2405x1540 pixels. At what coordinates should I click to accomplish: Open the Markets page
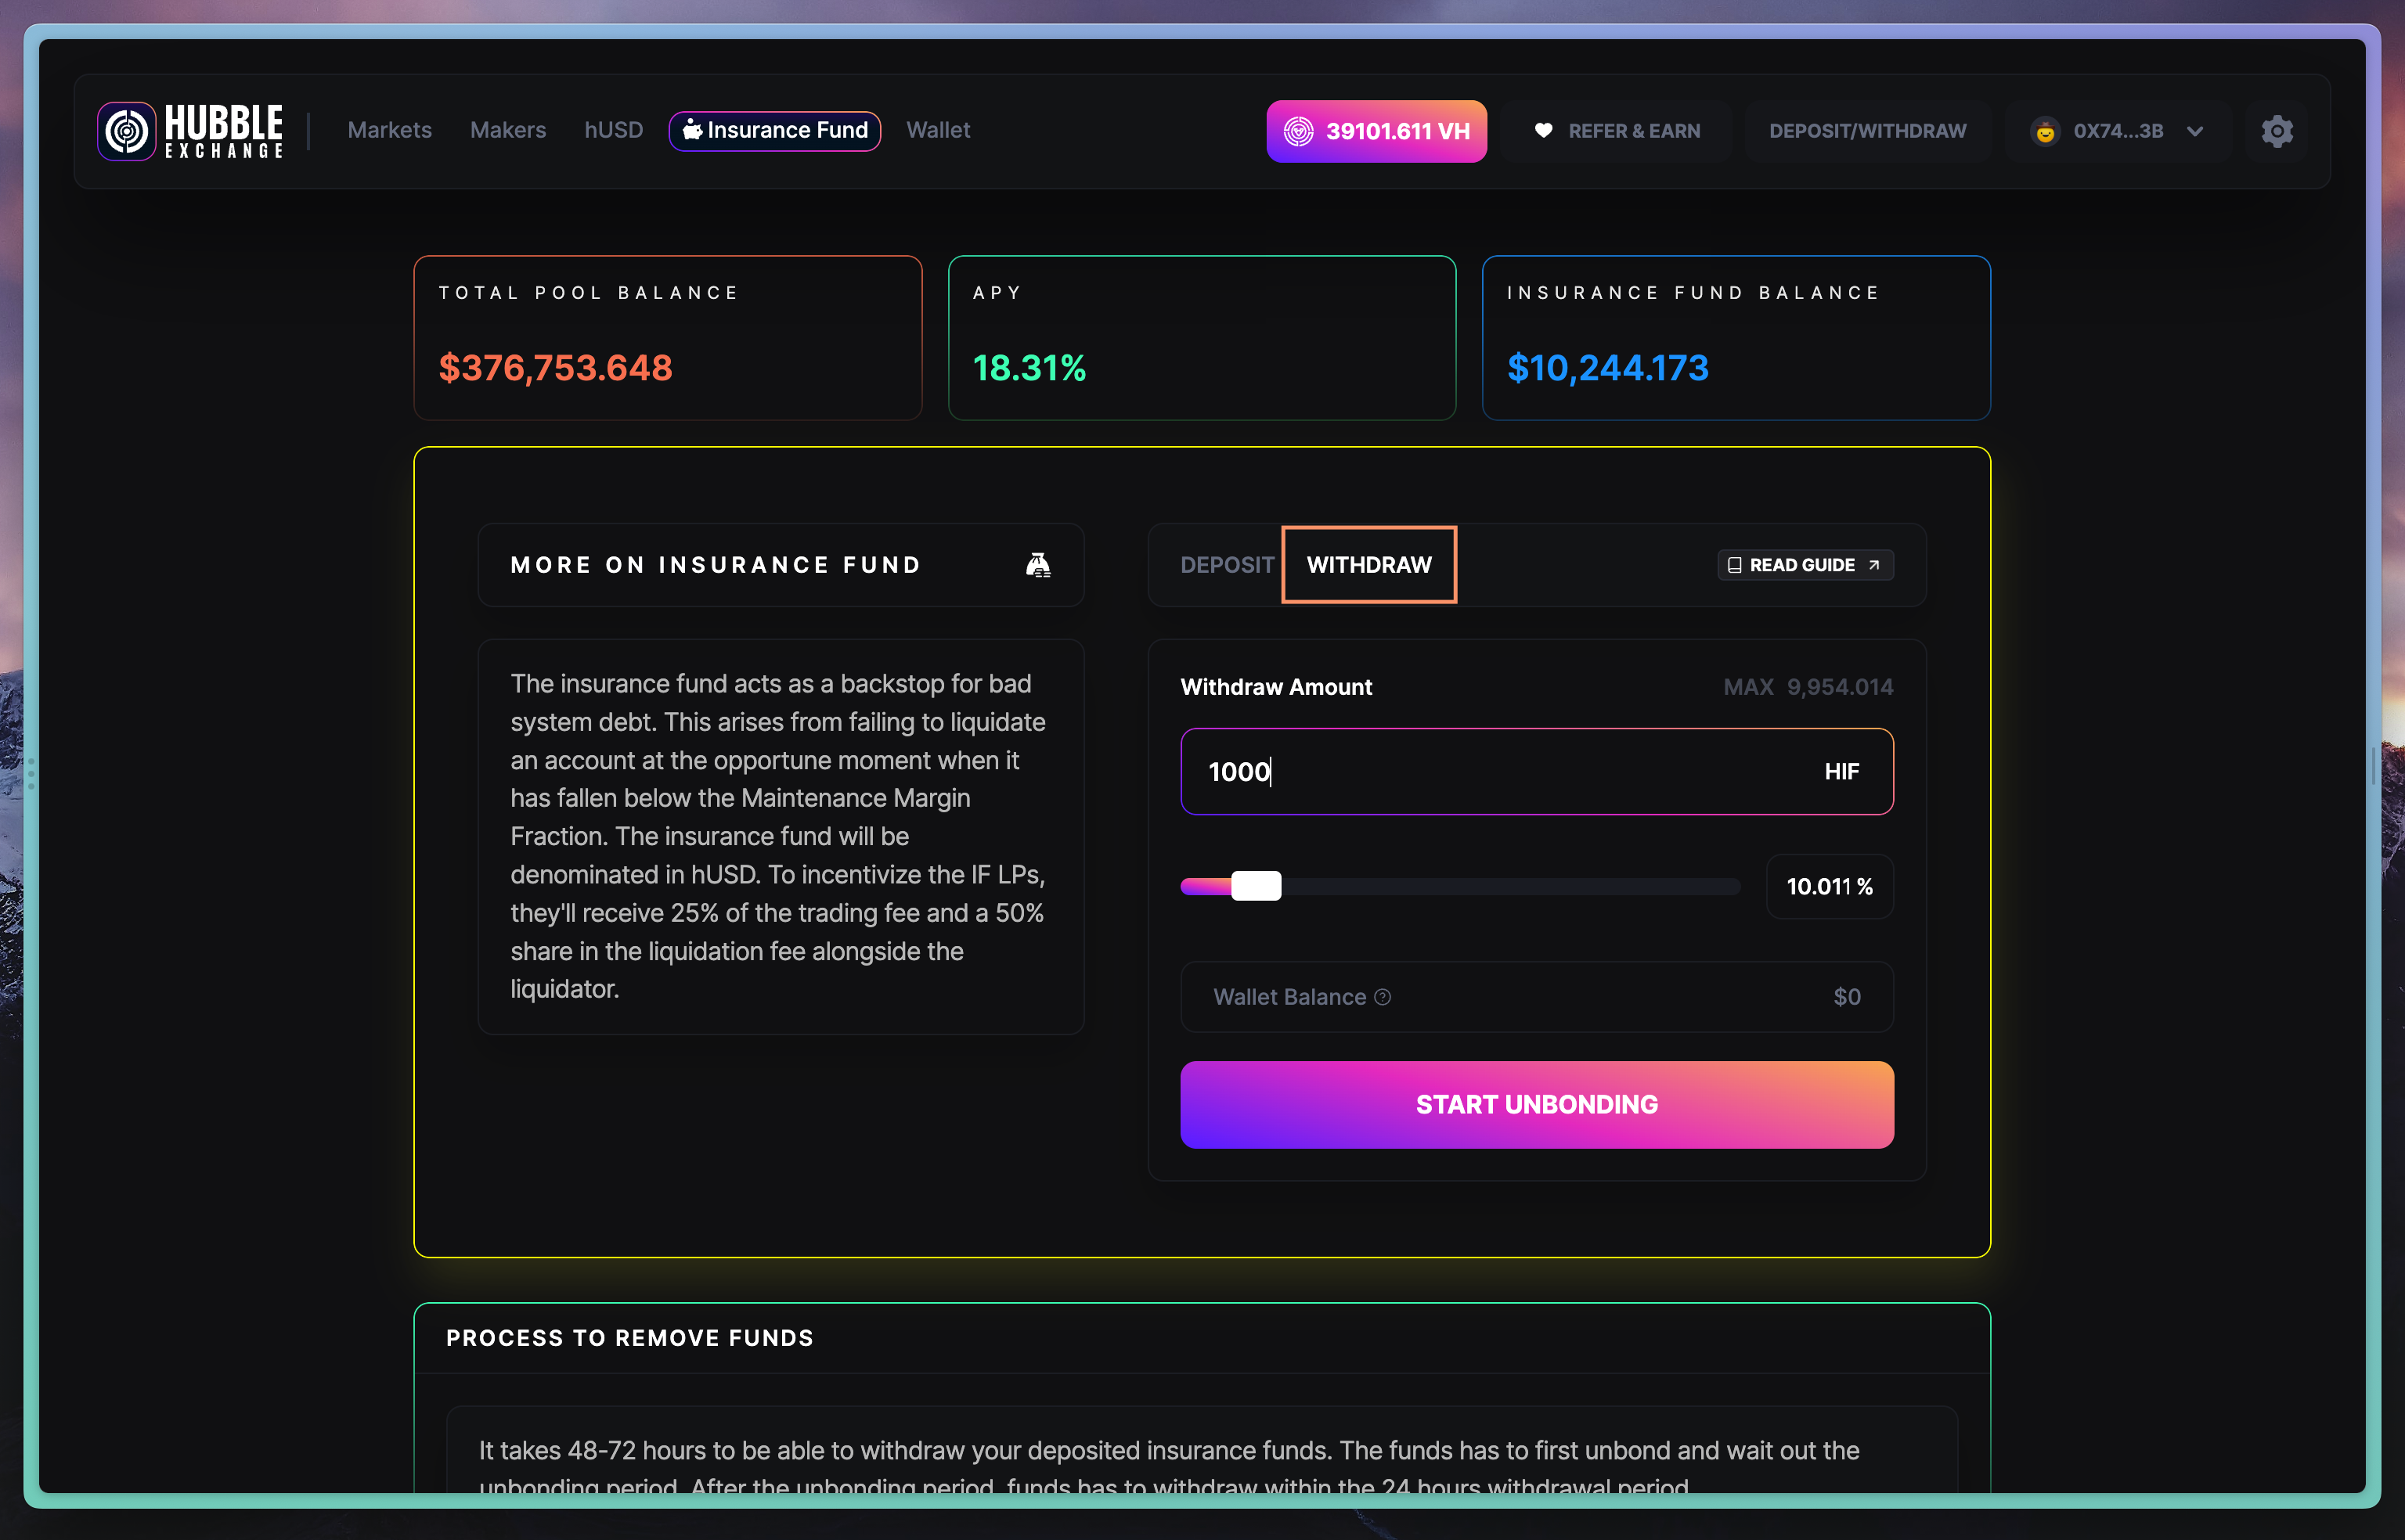389,130
